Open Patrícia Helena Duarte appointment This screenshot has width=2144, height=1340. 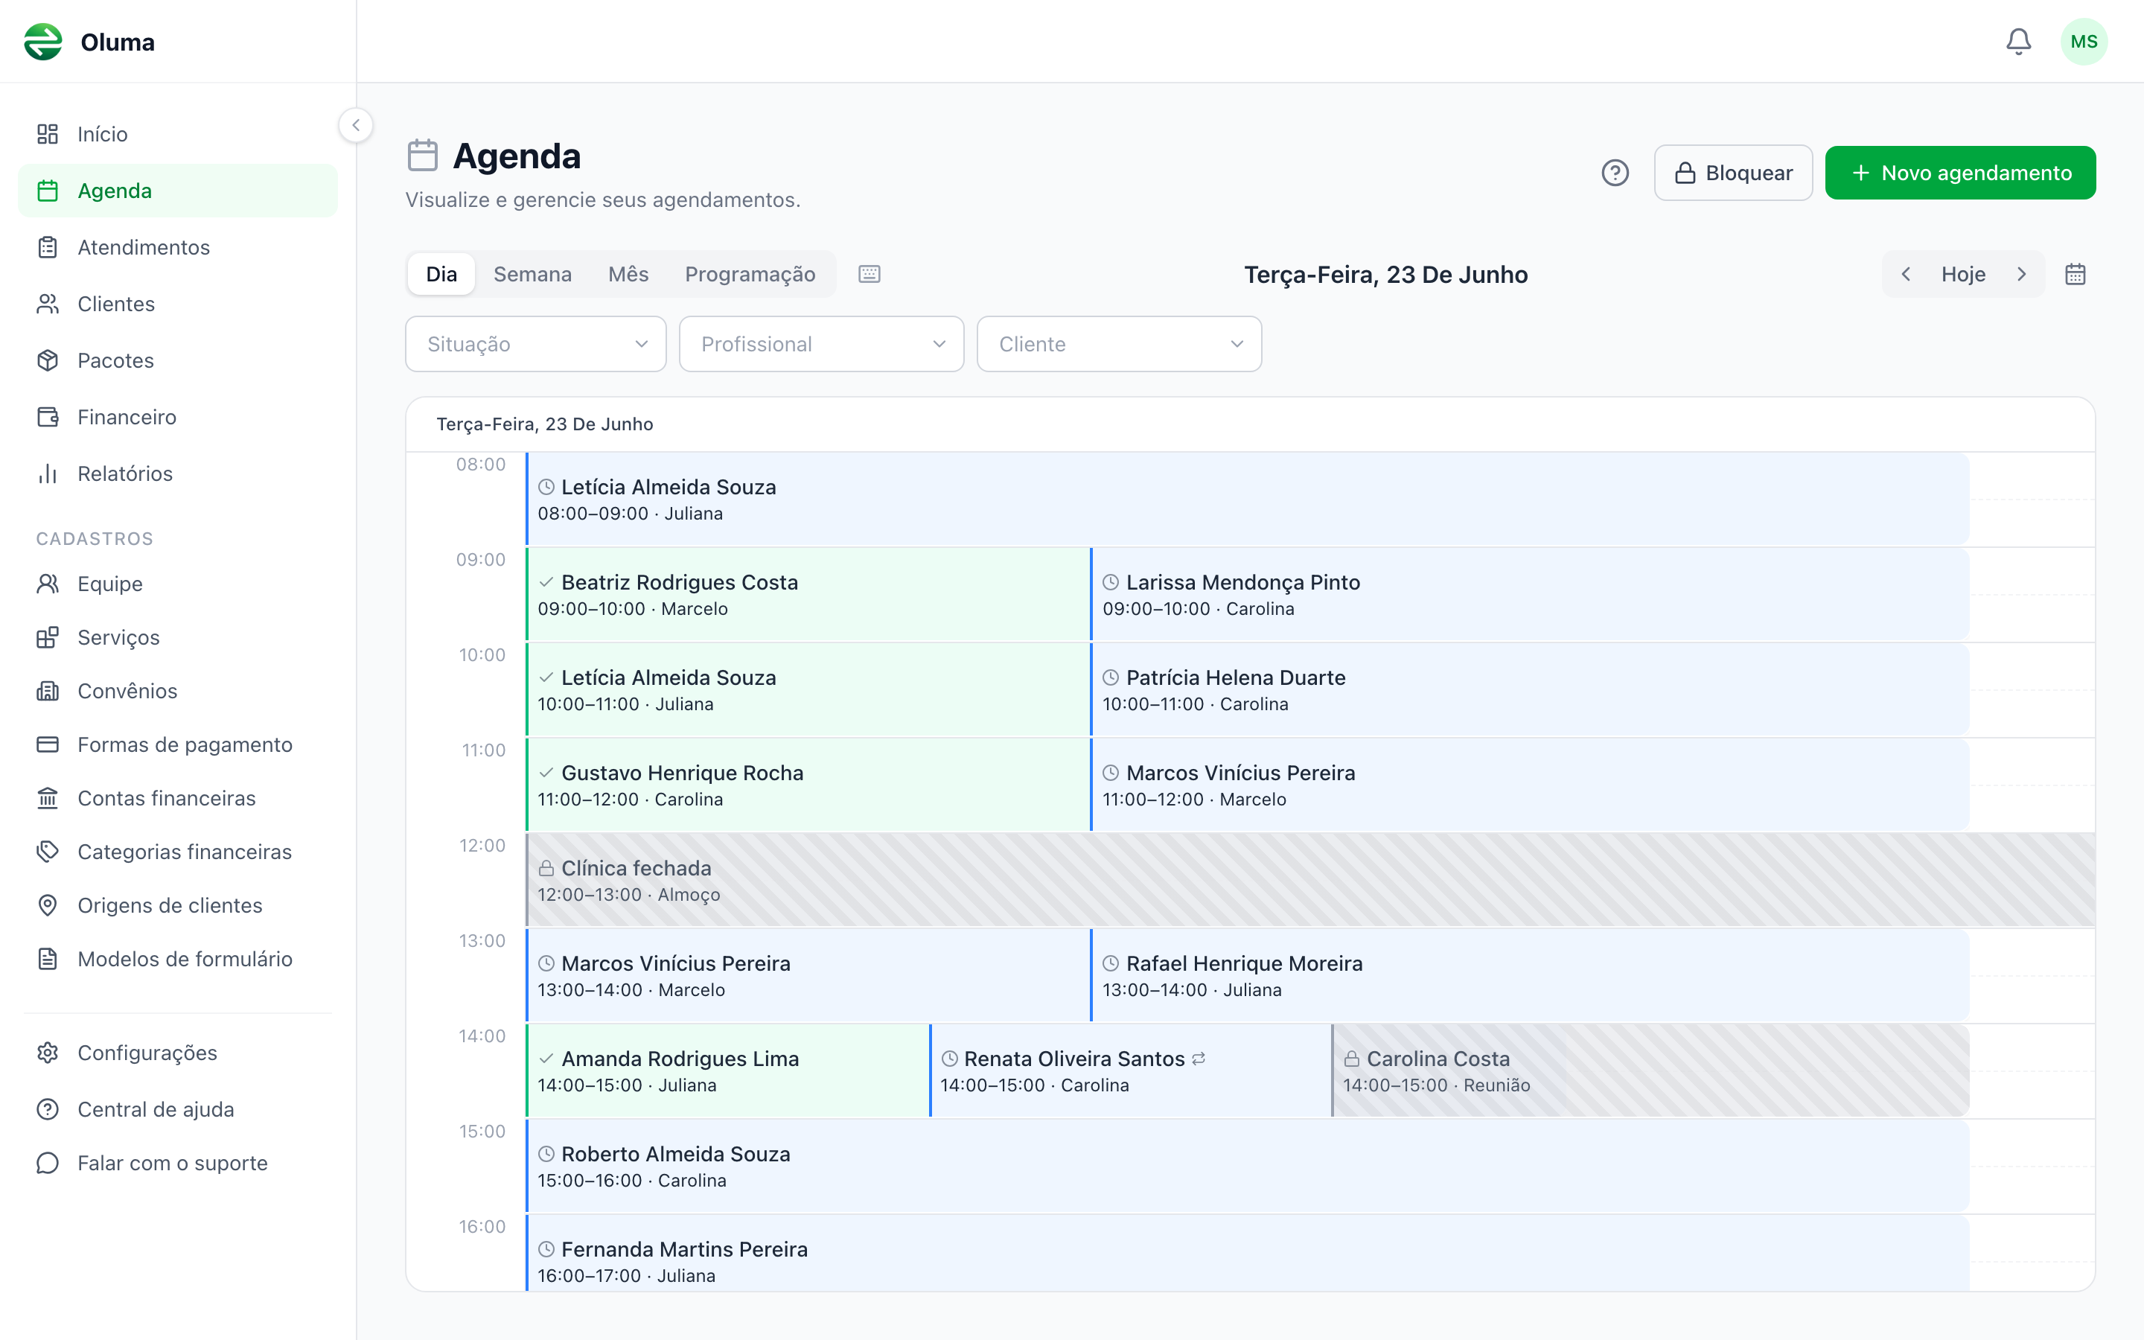click(1529, 689)
